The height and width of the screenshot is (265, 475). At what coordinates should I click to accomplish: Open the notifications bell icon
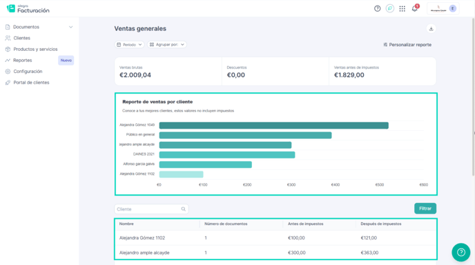click(x=415, y=8)
